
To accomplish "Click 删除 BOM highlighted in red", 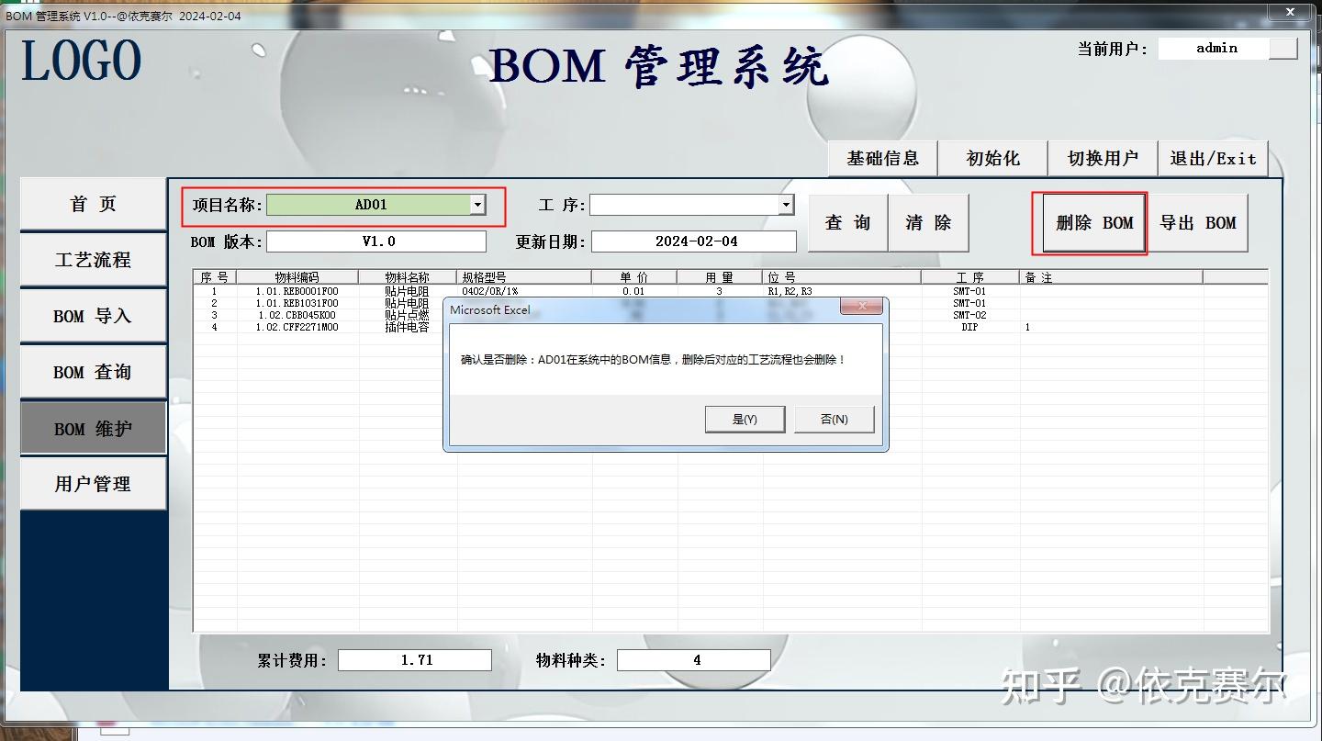I will 1091,222.
